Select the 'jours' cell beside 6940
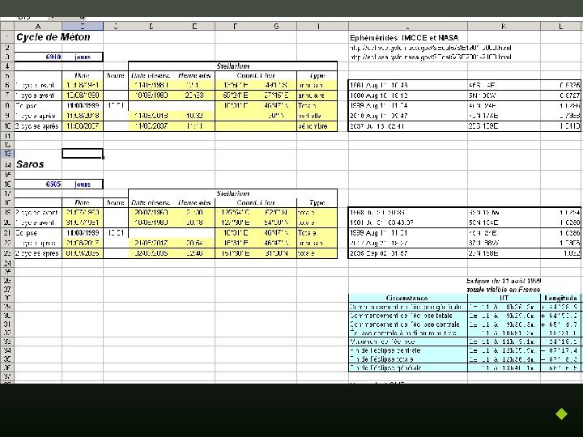583x437 pixels. tap(82, 57)
